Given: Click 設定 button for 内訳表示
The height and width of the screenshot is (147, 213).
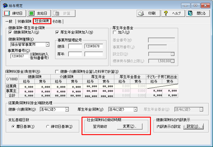Looking at the screenshot, I should point(194,126).
